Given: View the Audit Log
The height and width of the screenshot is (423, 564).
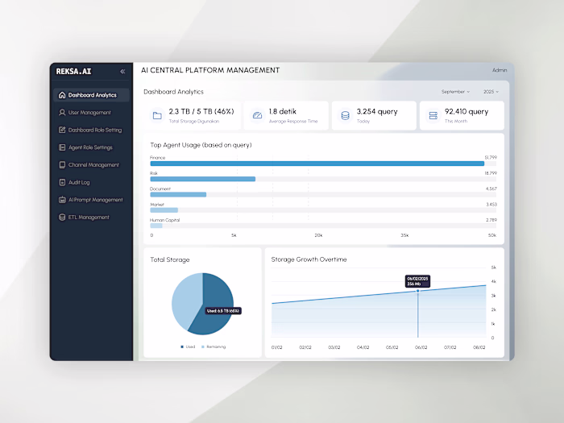Looking at the screenshot, I should [79, 182].
